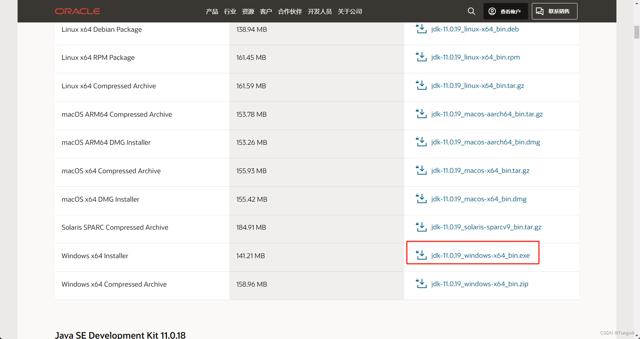Select Windows x64 Compressed Archive text

114,284
